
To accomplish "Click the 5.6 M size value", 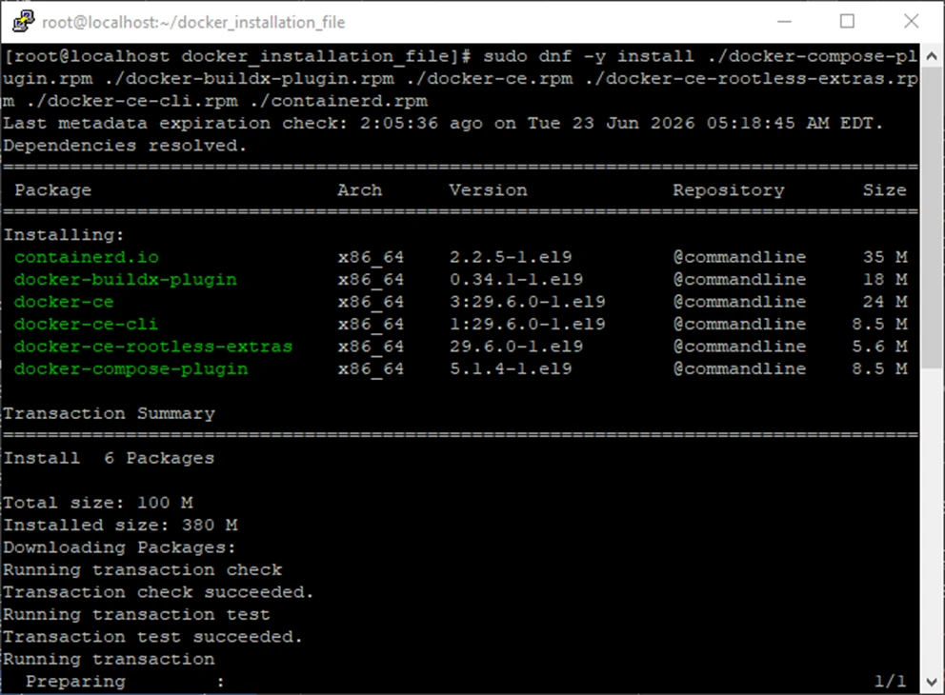I will [x=879, y=347].
